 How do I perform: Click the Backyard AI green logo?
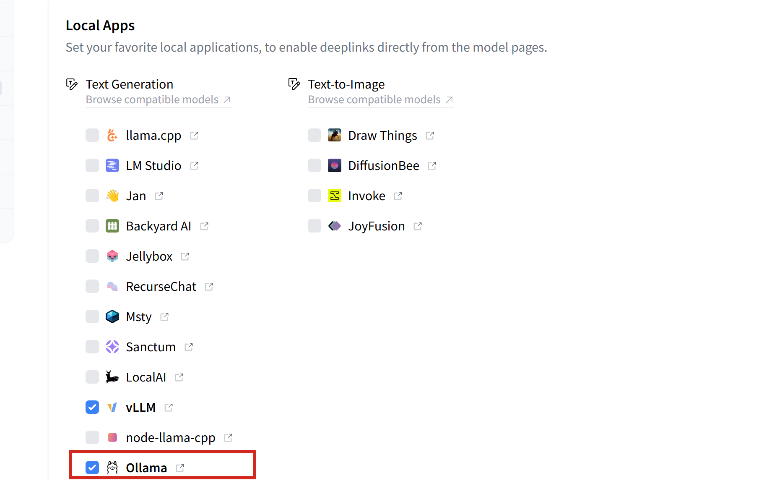(x=112, y=226)
